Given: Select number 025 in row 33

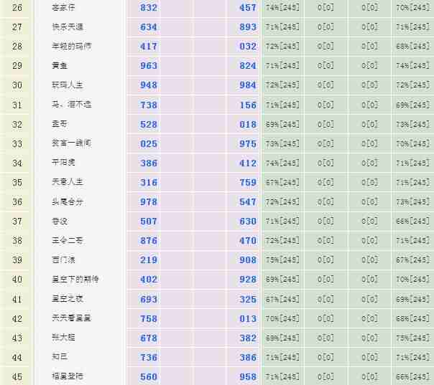Looking at the screenshot, I should pyautogui.click(x=149, y=143).
